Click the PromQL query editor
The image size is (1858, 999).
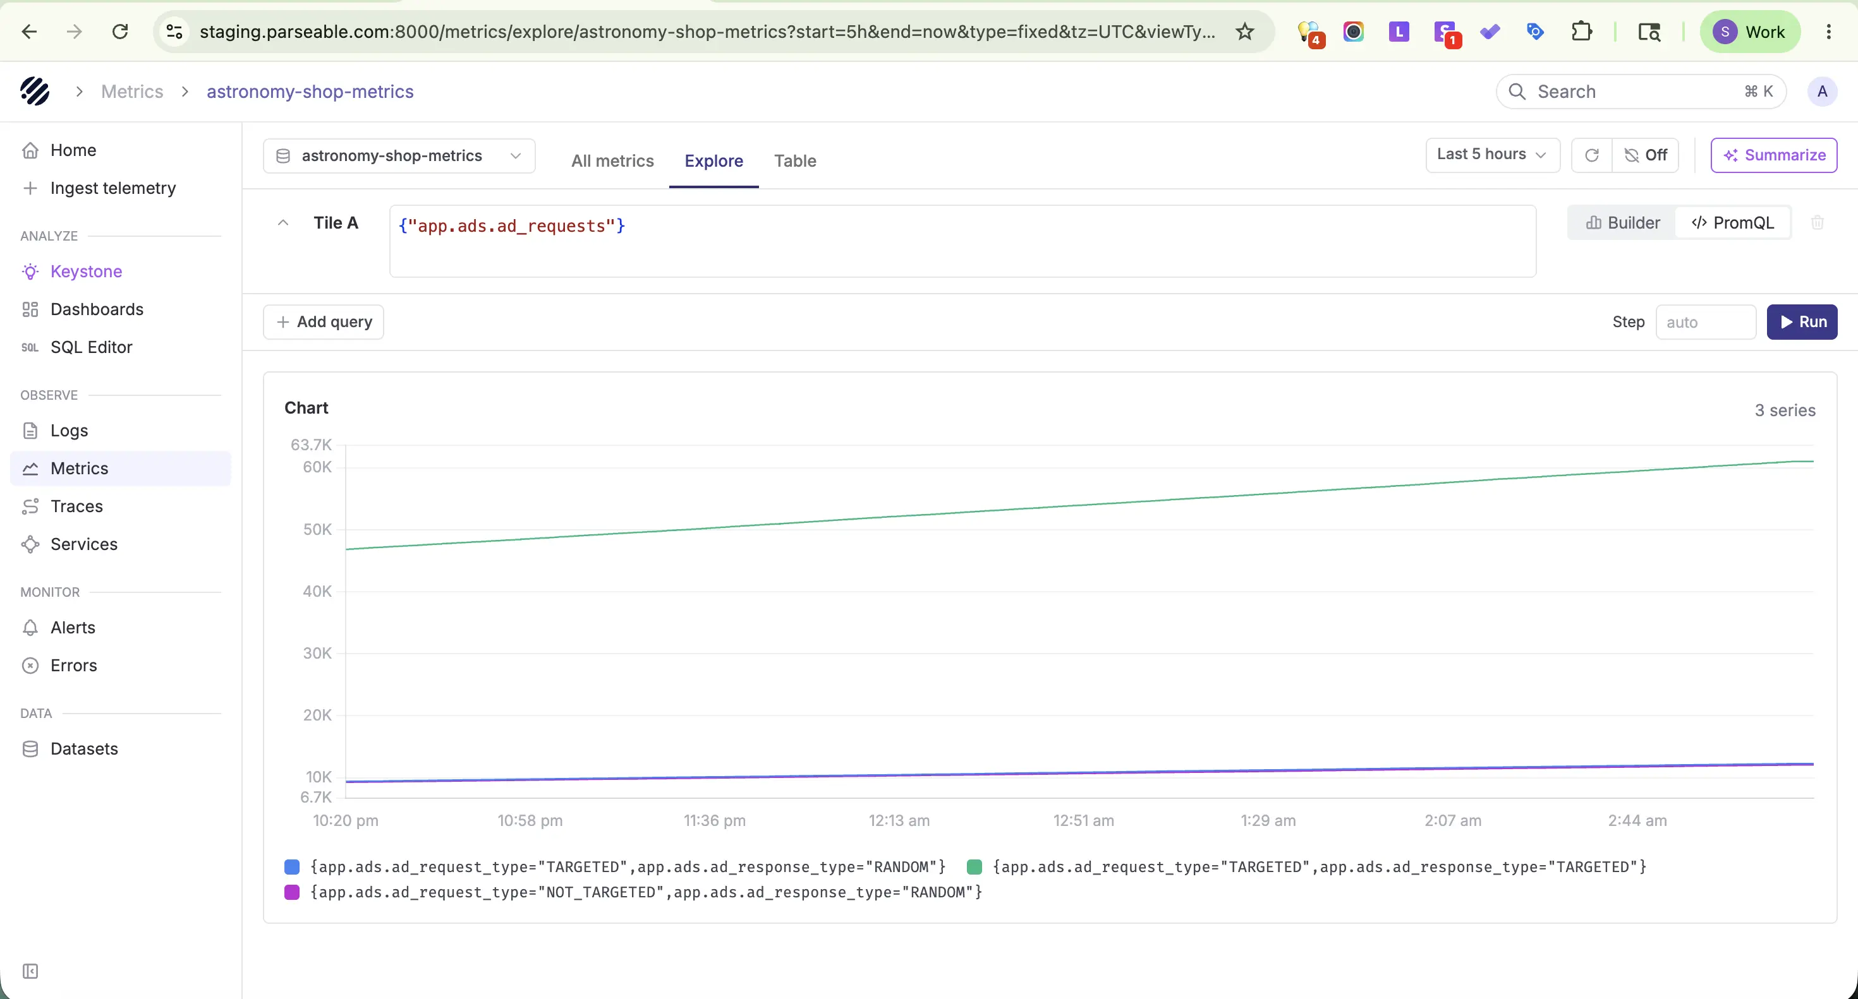coord(962,241)
